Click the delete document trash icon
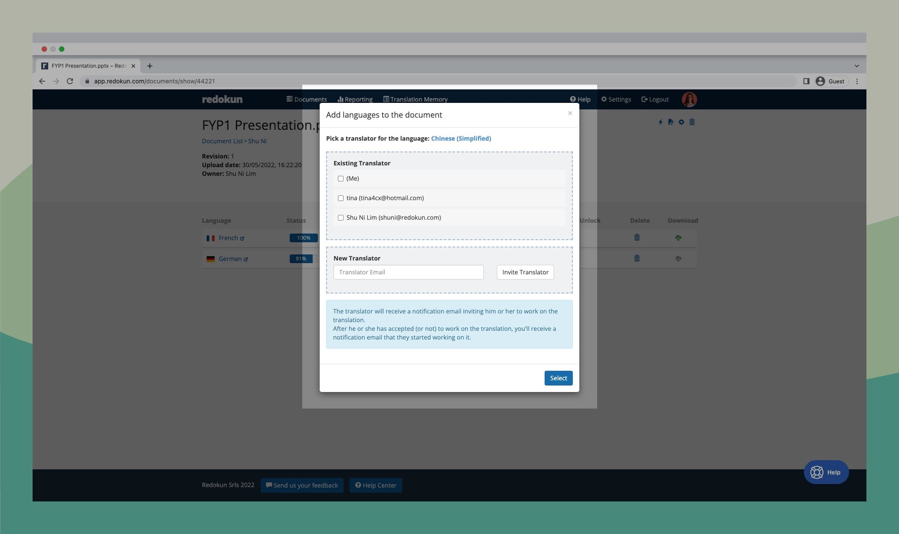Screen dimensions: 899x534 [x=692, y=122]
